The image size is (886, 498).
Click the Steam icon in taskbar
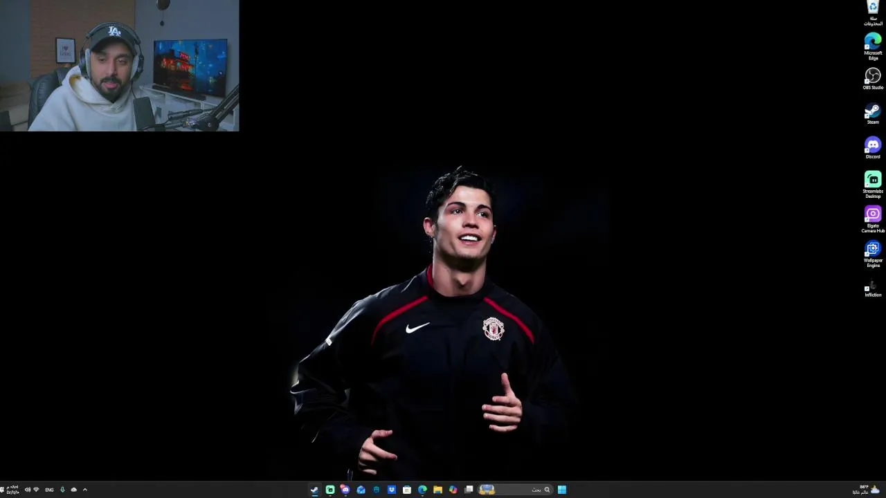point(314,490)
